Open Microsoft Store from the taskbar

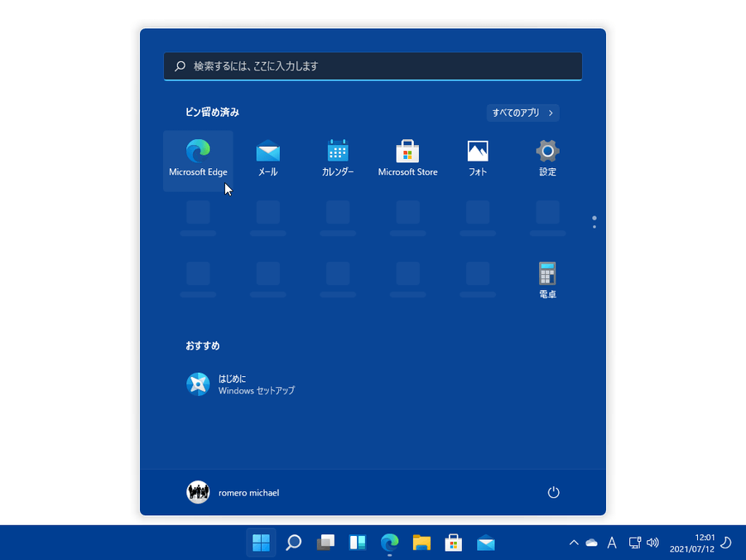[x=454, y=543]
